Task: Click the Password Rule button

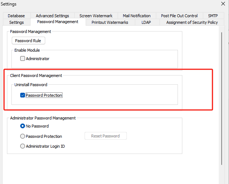Action: [28, 41]
